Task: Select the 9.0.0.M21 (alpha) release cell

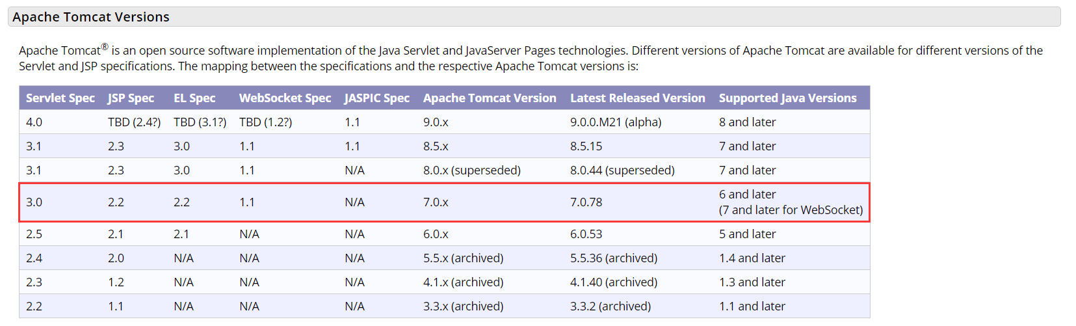Action: [615, 122]
